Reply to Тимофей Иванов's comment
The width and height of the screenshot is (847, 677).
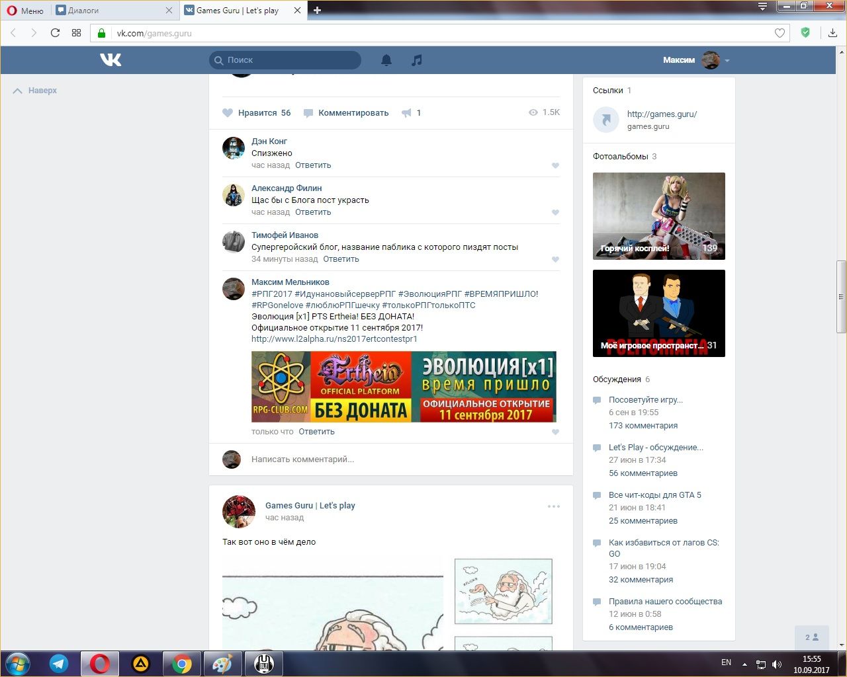(341, 259)
